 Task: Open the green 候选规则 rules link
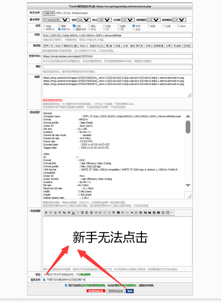coord(86,274)
